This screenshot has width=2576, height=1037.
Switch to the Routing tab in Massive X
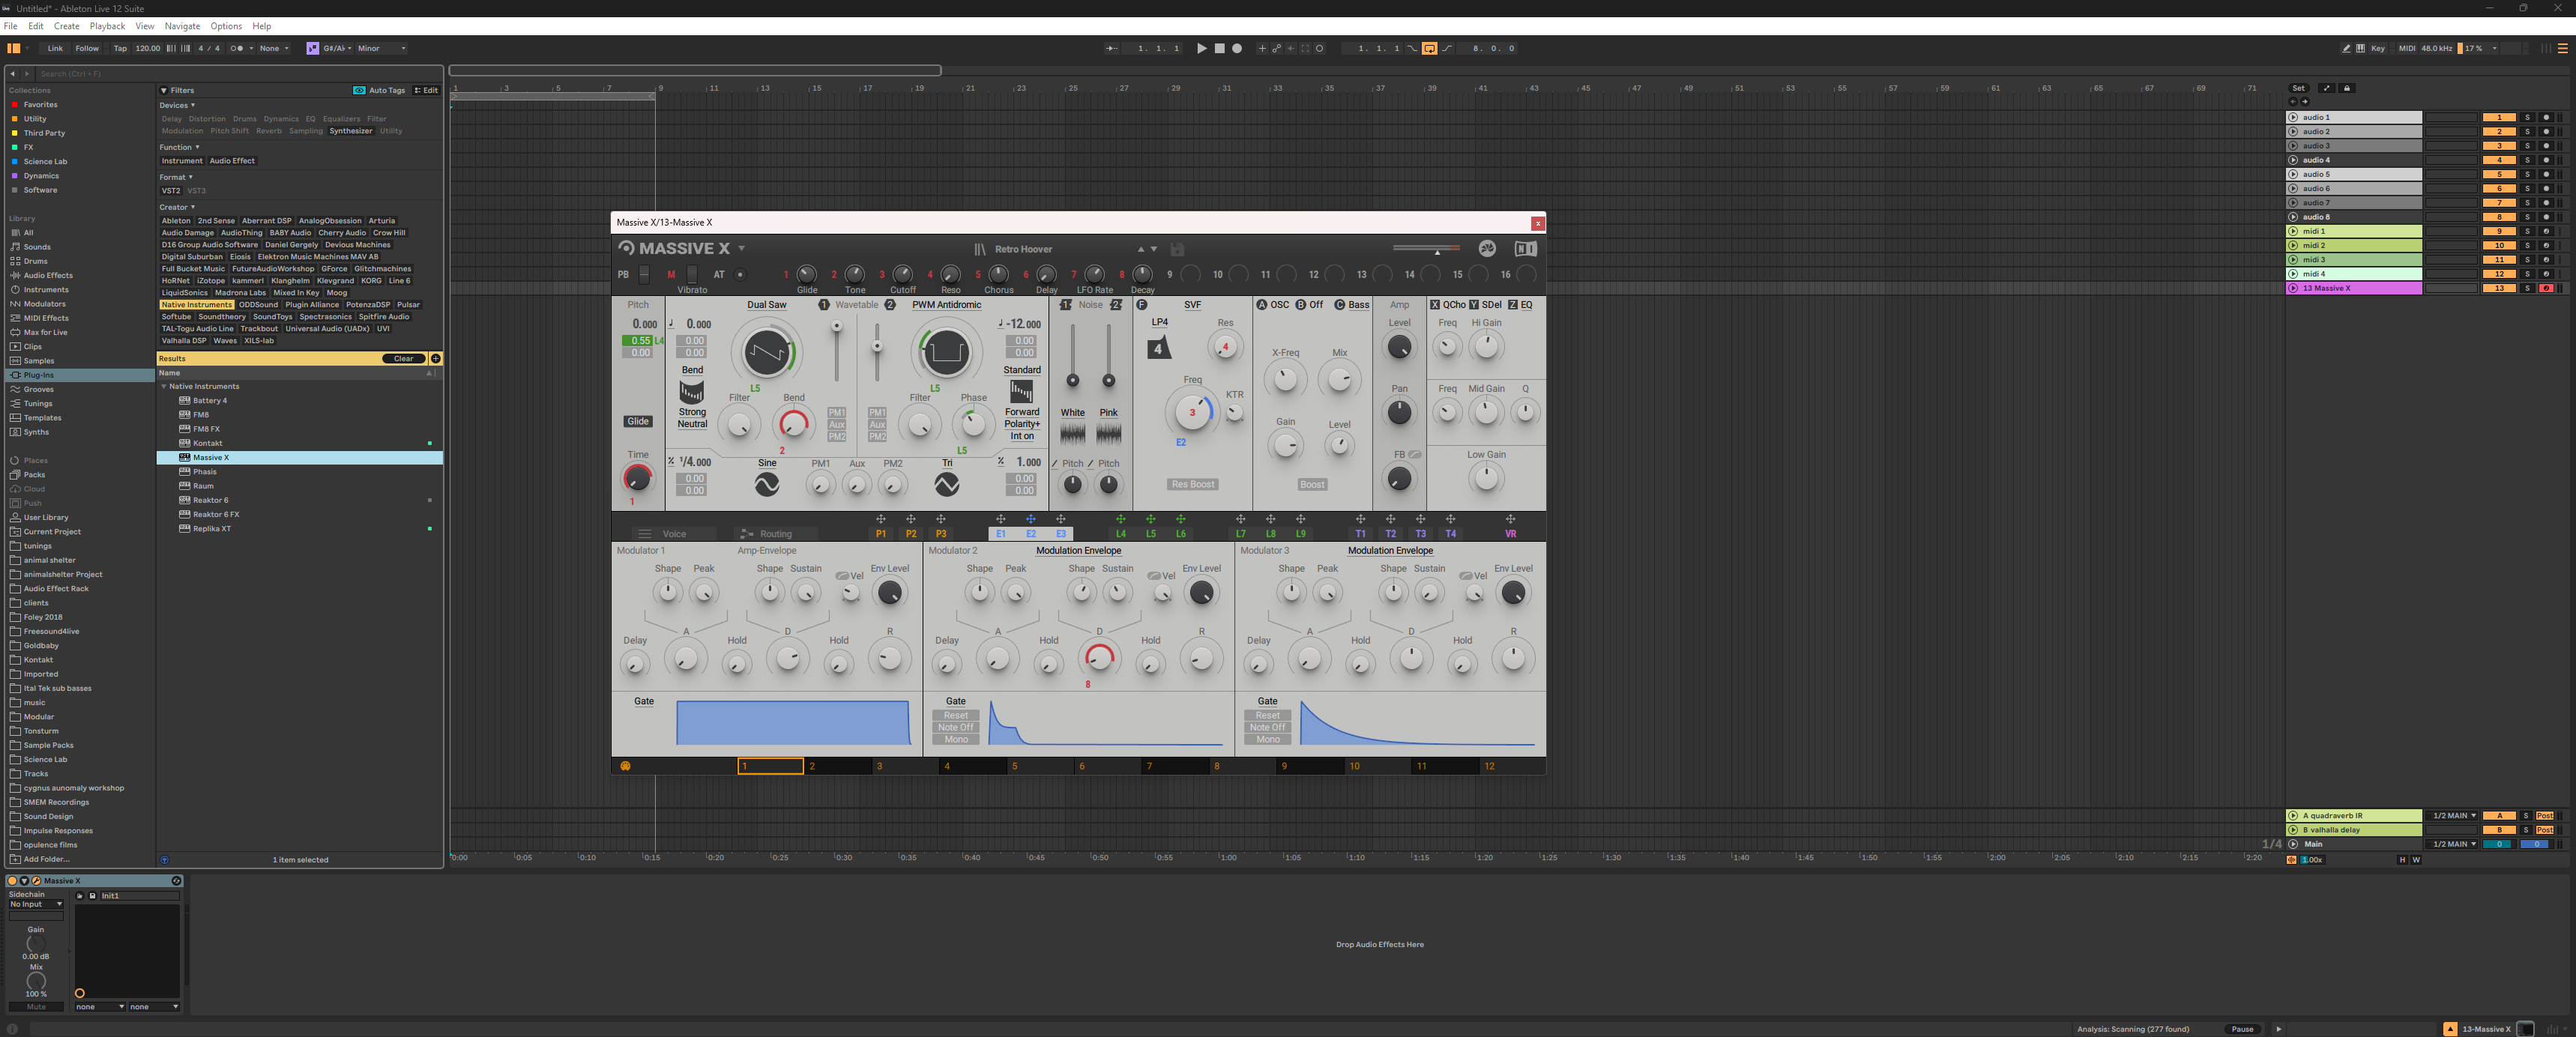tap(775, 534)
